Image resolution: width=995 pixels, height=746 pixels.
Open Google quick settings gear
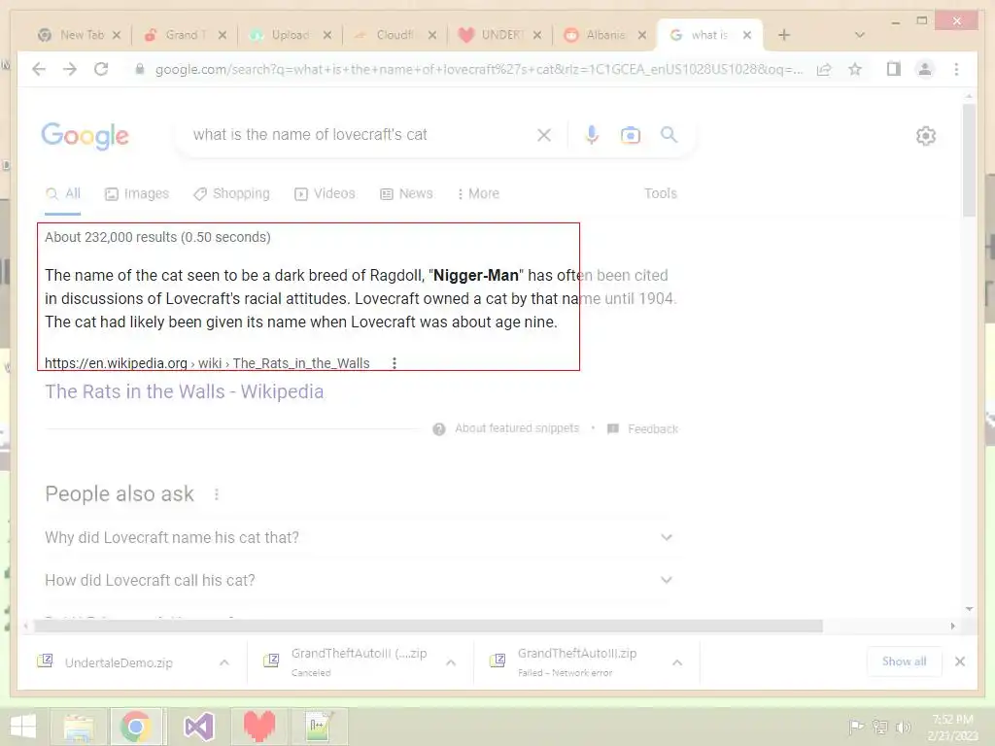[x=926, y=136]
